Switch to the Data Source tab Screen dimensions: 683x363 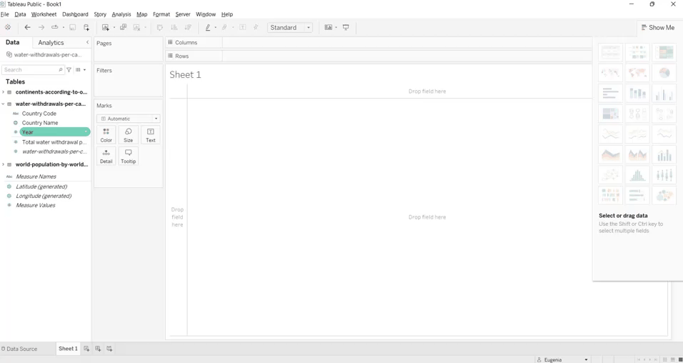(x=19, y=349)
